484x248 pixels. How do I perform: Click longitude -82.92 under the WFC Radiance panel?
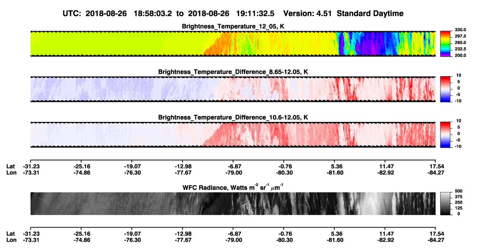pyautogui.click(x=385, y=239)
